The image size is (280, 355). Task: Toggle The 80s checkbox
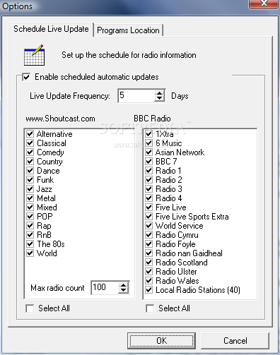(x=30, y=244)
